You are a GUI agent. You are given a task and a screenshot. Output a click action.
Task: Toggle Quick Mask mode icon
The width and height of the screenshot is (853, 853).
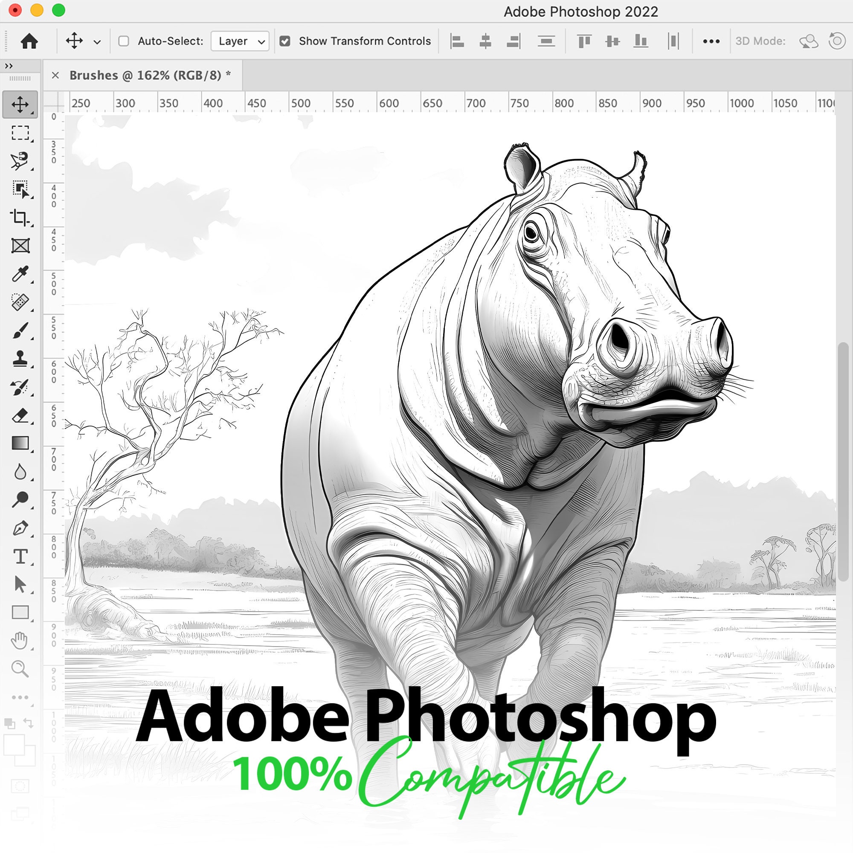pos(20,786)
